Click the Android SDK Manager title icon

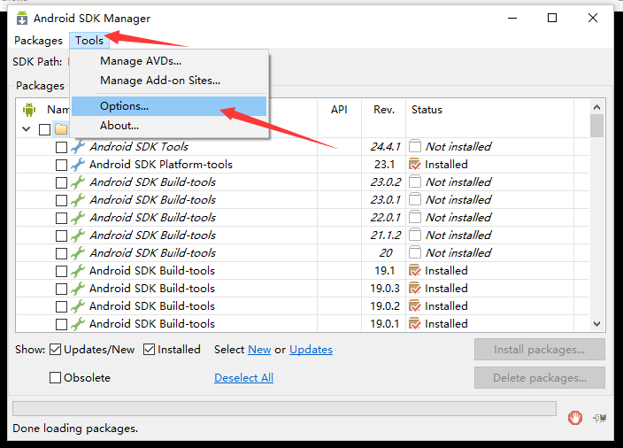(22, 19)
